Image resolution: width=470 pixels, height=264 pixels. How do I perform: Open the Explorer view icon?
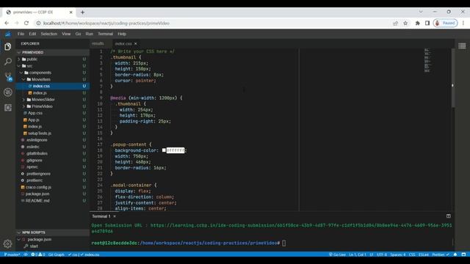8,46
